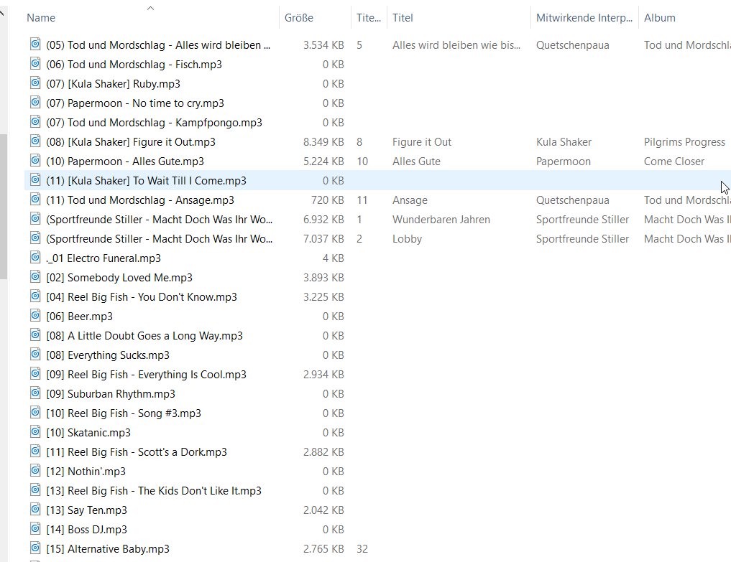The width and height of the screenshot is (731, 562).
Task: Click title cell Ansage
Action: pyautogui.click(x=410, y=200)
